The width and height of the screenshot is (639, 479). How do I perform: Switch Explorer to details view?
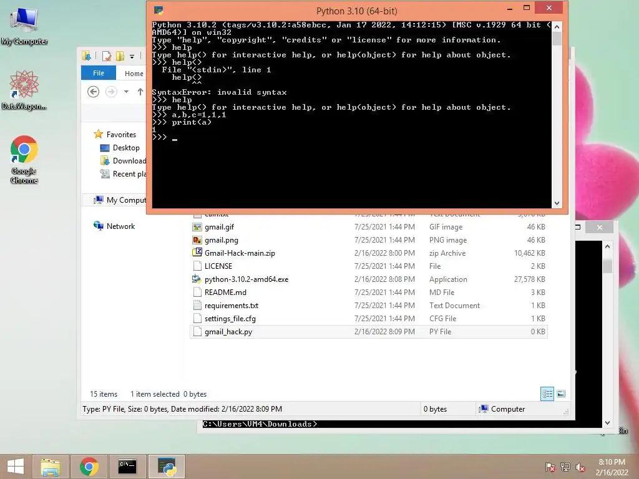click(x=547, y=394)
